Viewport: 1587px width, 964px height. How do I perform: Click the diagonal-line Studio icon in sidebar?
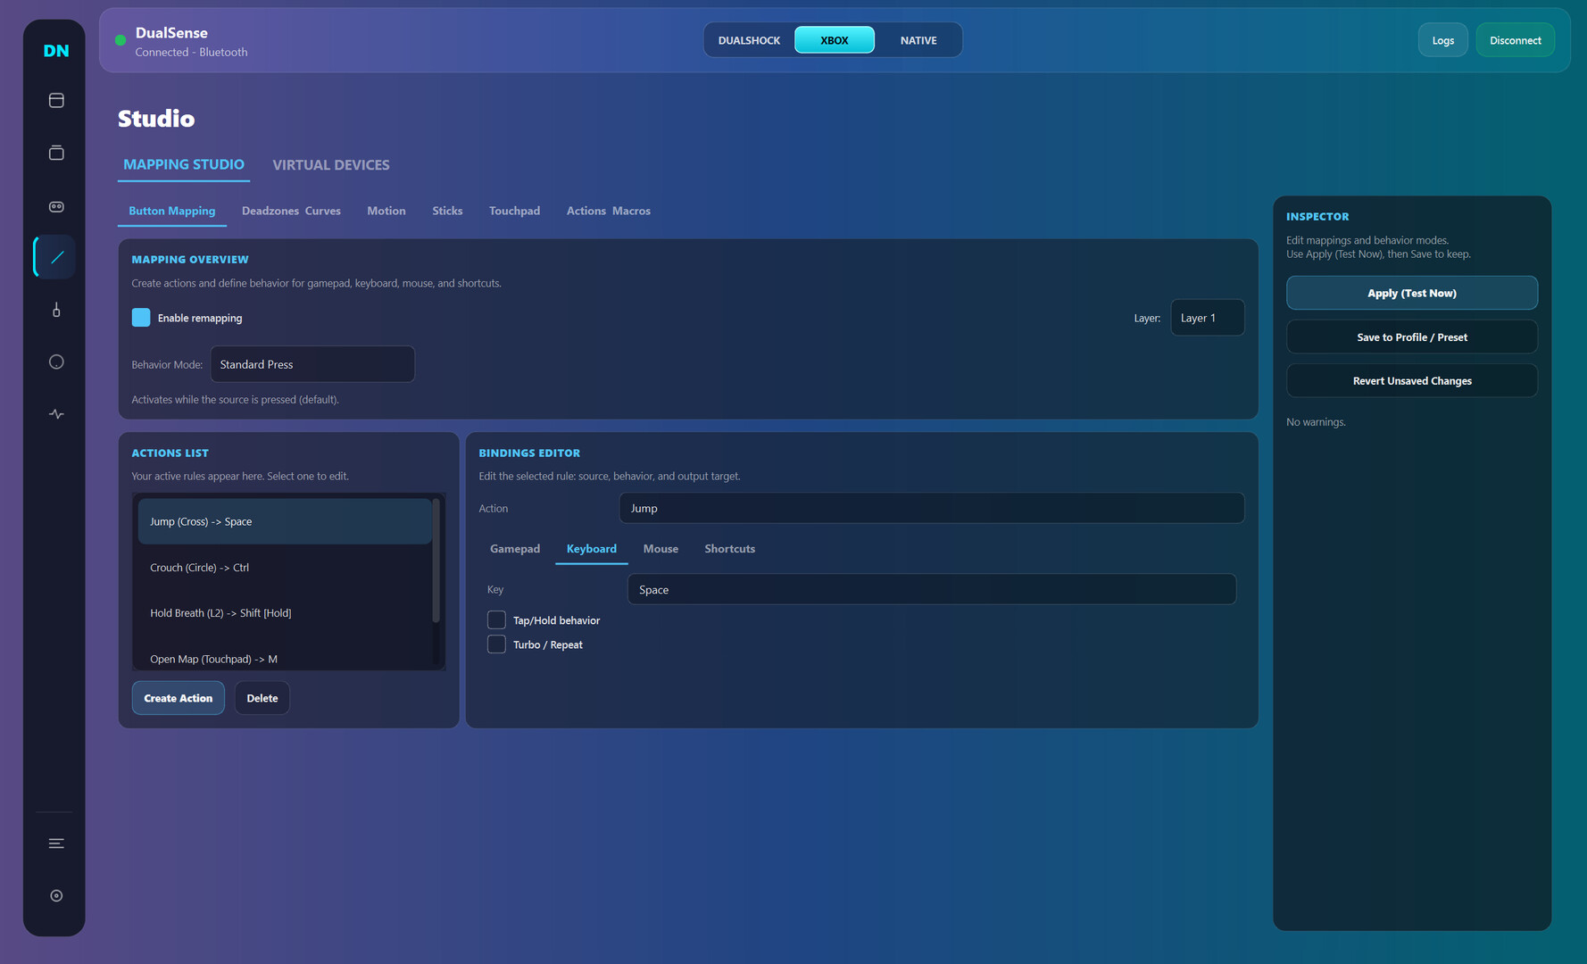click(x=56, y=257)
